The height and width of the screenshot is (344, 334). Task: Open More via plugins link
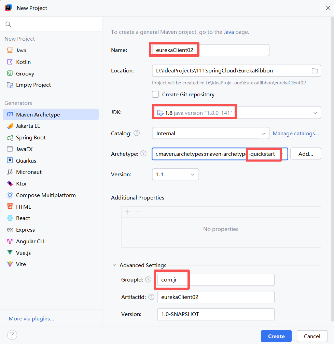[31, 319]
